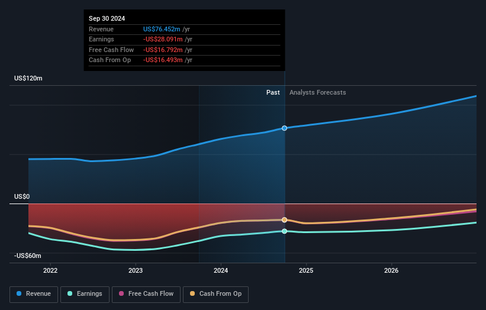486x310 pixels.
Task: Select the revenue data point marker on chart
Action: click(284, 128)
